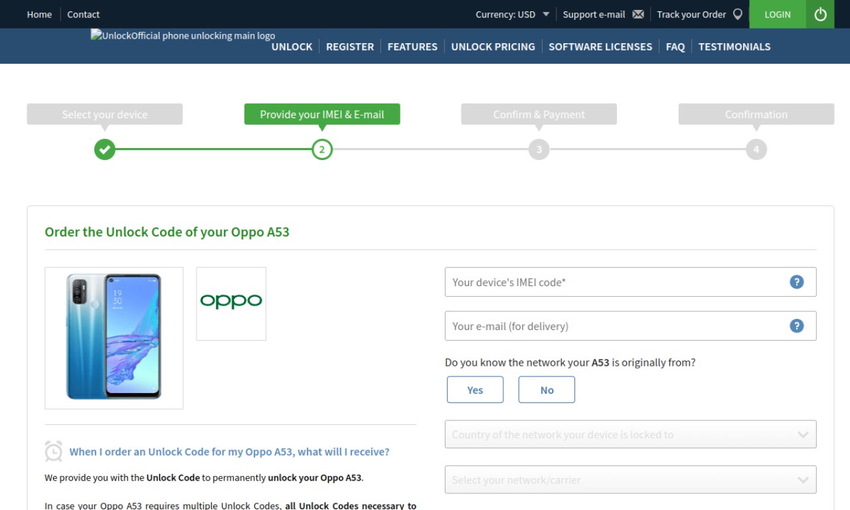
Task: Open the Currency USD dropdown
Action: tap(512, 14)
